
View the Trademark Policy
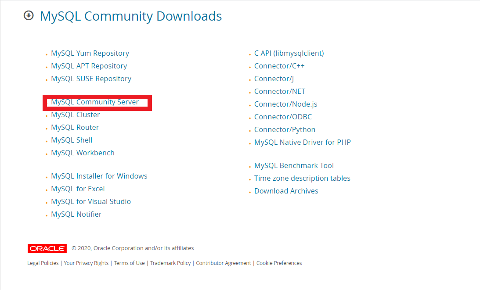point(170,263)
